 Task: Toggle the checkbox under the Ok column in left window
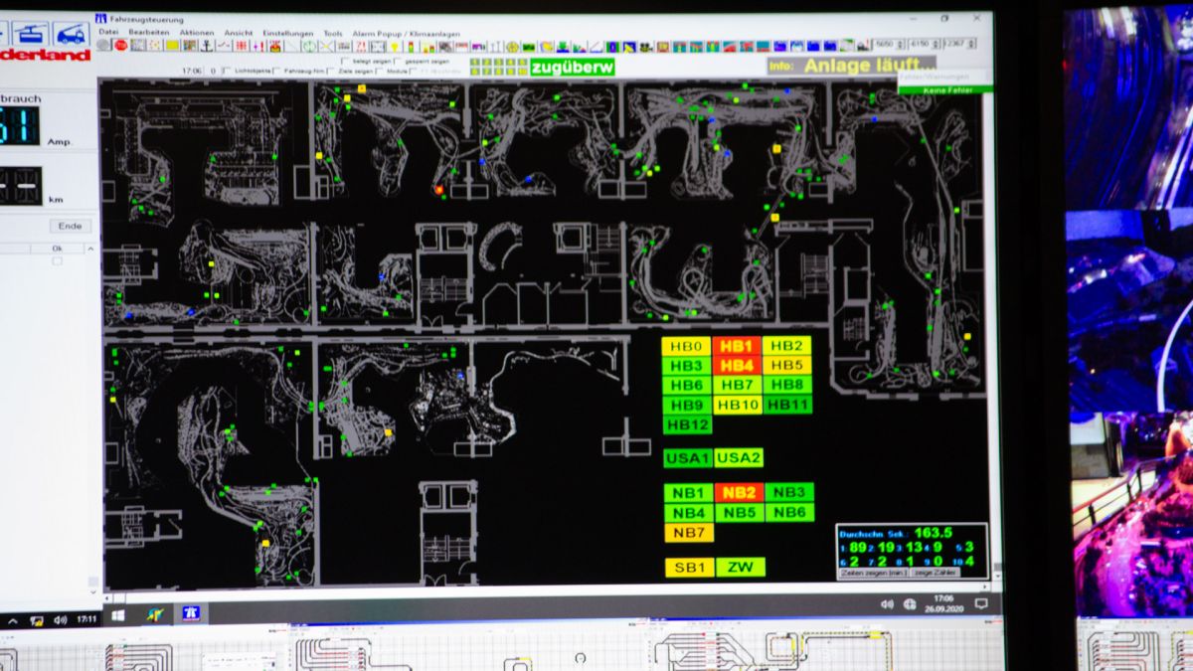point(57,261)
